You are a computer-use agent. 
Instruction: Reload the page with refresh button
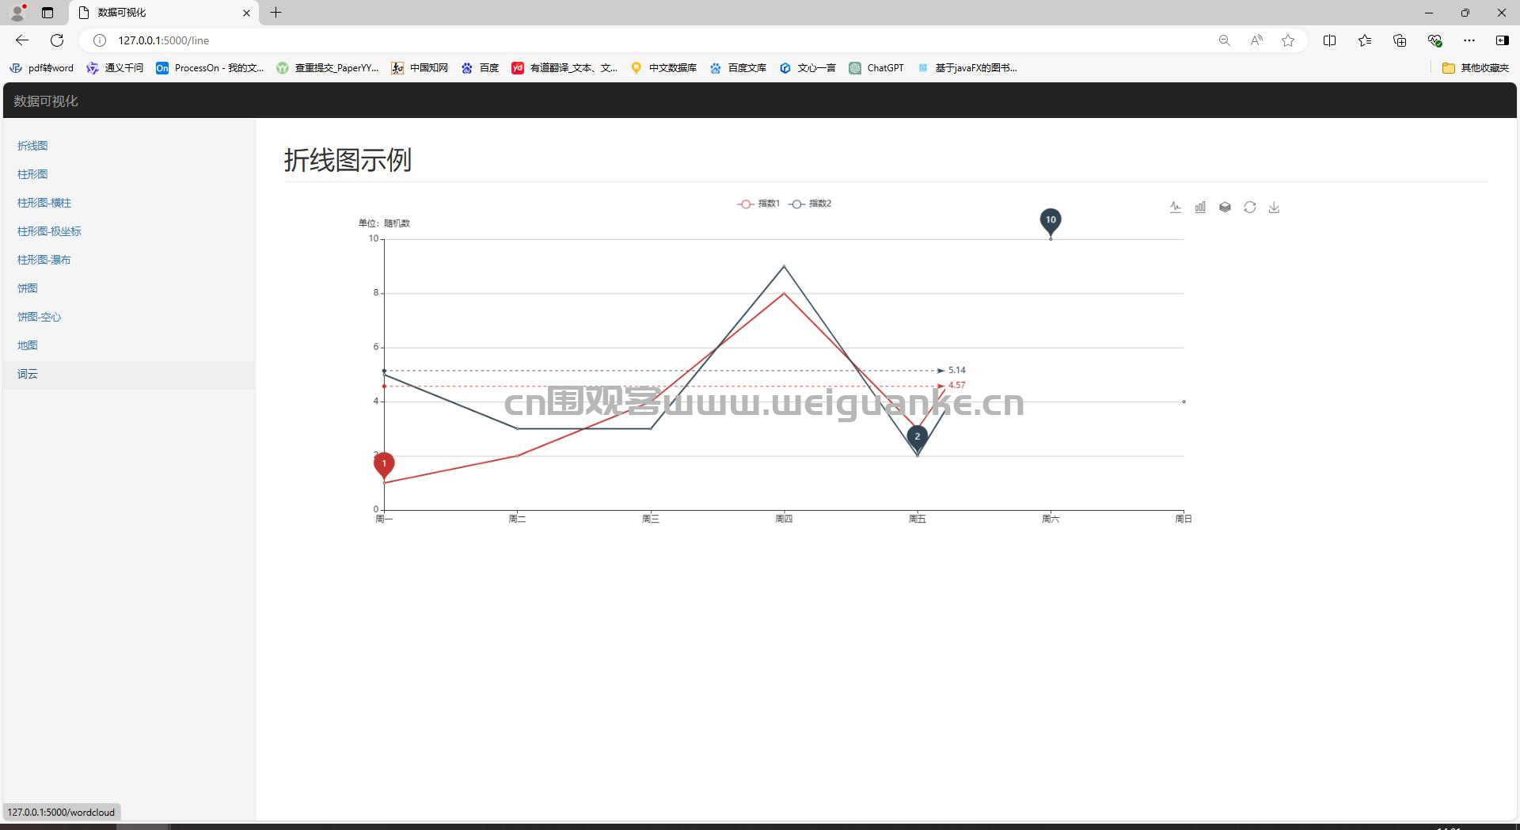[x=57, y=40]
